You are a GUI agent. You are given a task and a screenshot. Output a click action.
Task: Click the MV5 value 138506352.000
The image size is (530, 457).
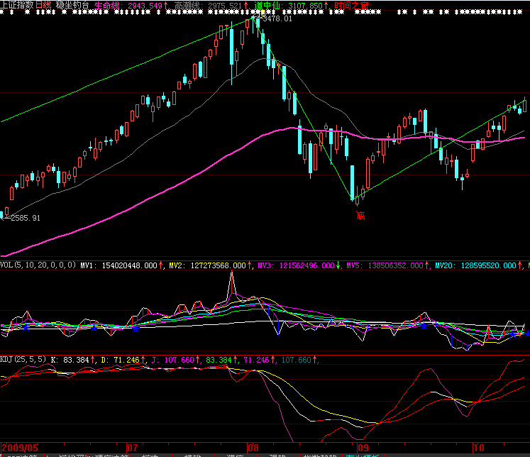pyautogui.click(x=395, y=265)
